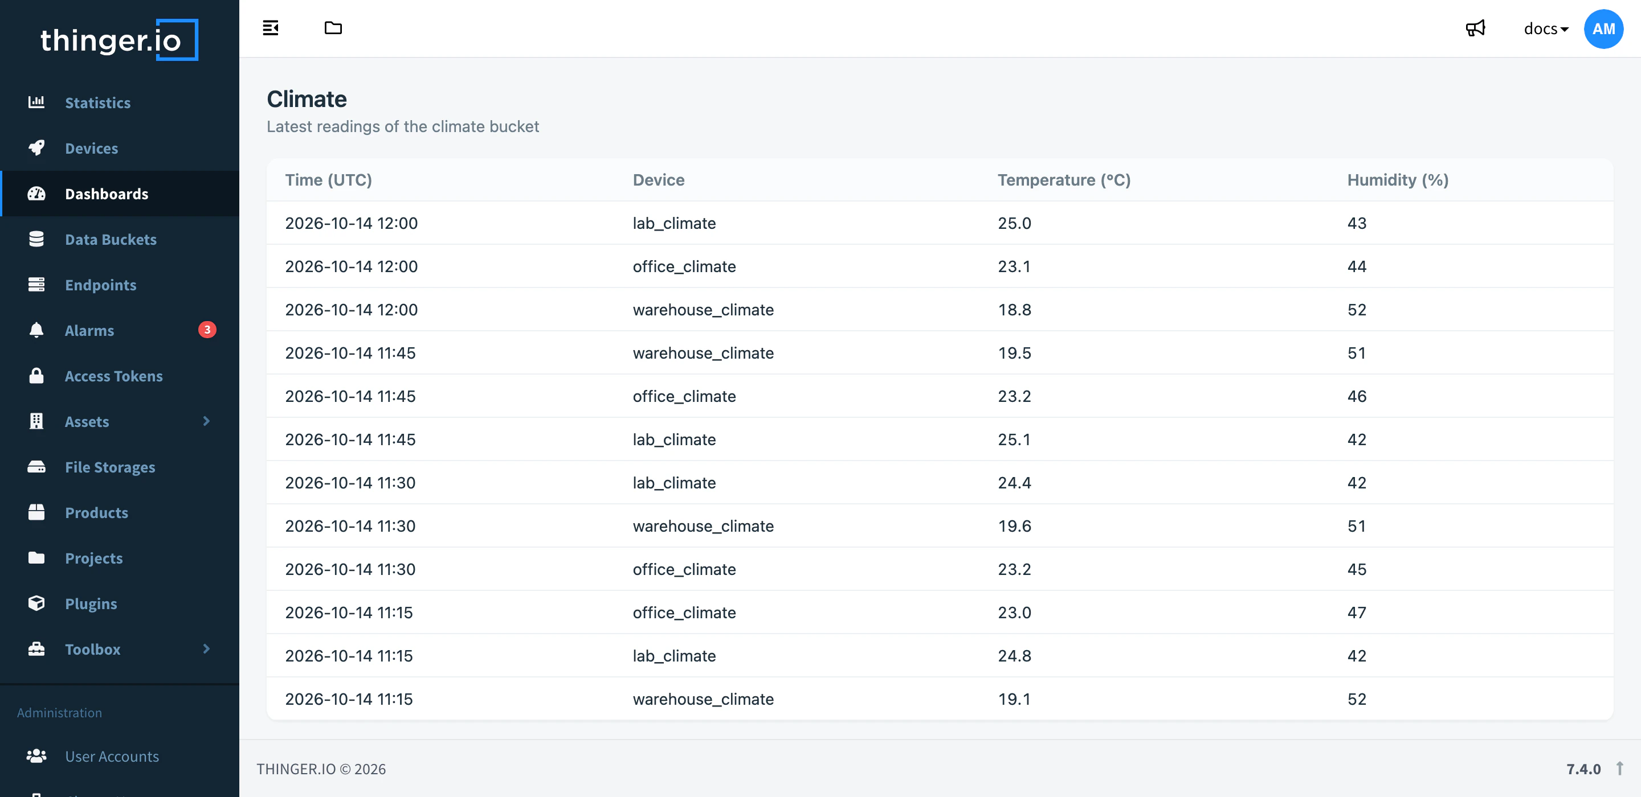Collapse the sidebar with the menu toggle icon
The height and width of the screenshot is (797, 1641).
pyautogui.click(x=270, y=28)
